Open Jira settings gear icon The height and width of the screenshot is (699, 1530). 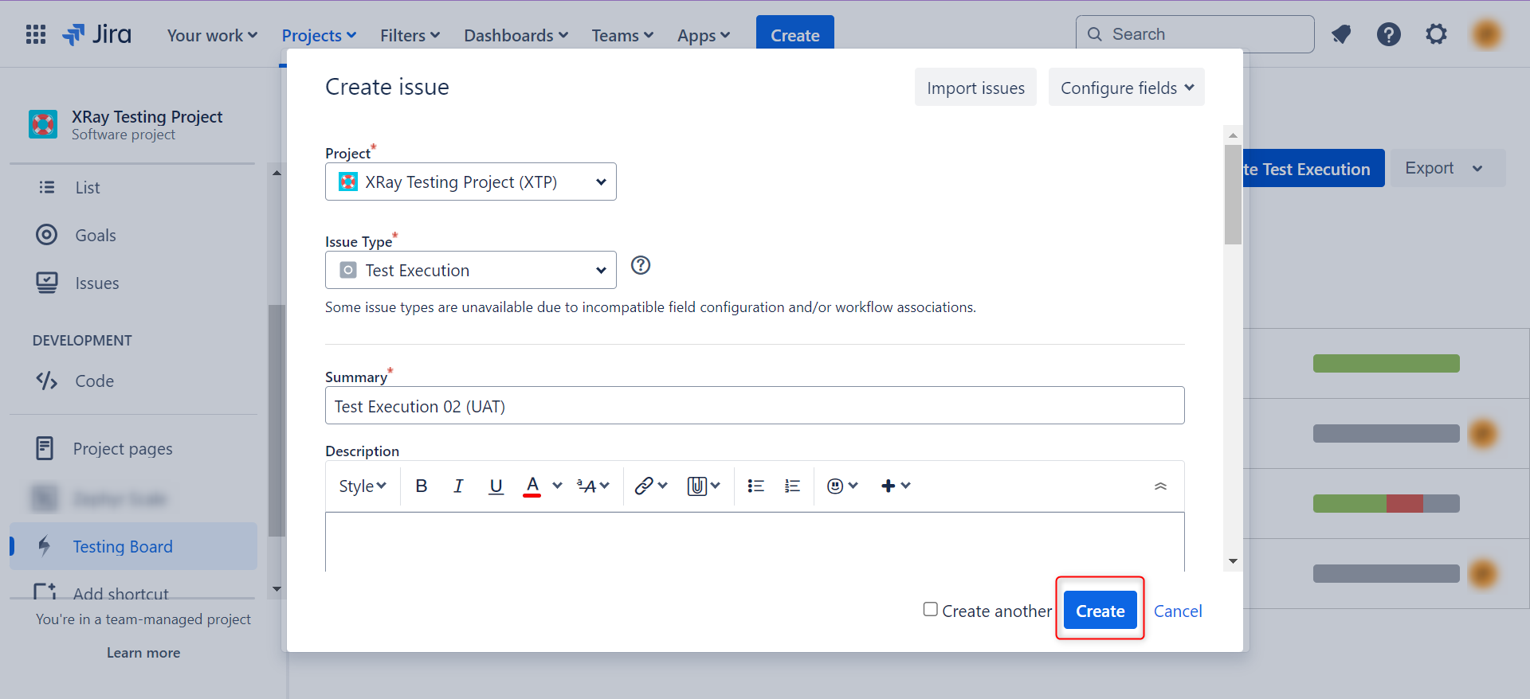click(x=1436, y=34)
